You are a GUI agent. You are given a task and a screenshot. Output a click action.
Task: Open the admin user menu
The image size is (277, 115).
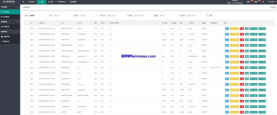tap(271, 2)
